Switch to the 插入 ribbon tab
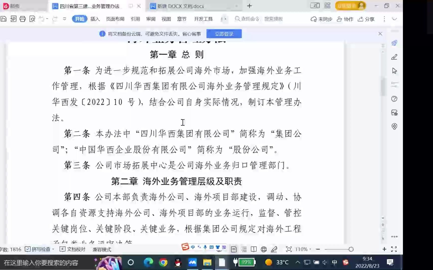The image size is (433, 270). coord(95,19)
